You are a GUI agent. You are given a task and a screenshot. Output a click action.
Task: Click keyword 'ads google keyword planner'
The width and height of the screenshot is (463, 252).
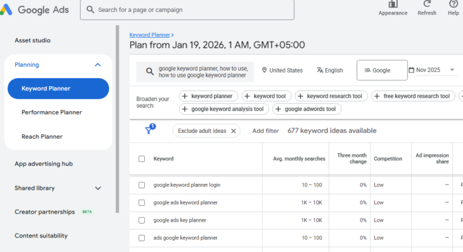click(185, 238)
